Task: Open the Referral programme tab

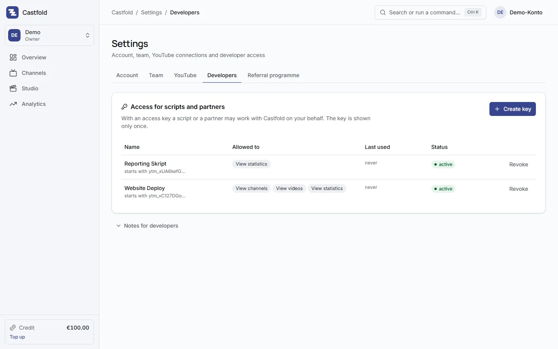Action: pos(274,75)
